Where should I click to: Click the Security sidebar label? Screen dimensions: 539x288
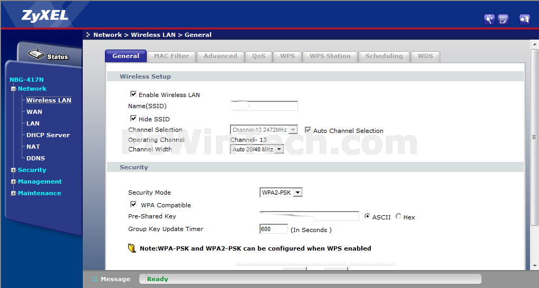[x=32, y=170]
